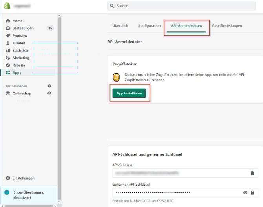Screen dimensions: 263x207
Task: Click the blurred store name at top
Action: (22, 6)
